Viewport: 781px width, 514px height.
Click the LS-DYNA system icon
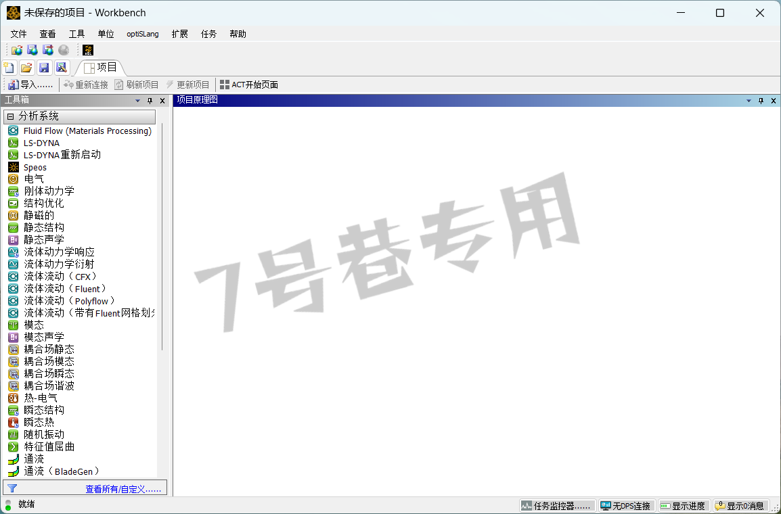pyautogui.click(x=14, y=143)
